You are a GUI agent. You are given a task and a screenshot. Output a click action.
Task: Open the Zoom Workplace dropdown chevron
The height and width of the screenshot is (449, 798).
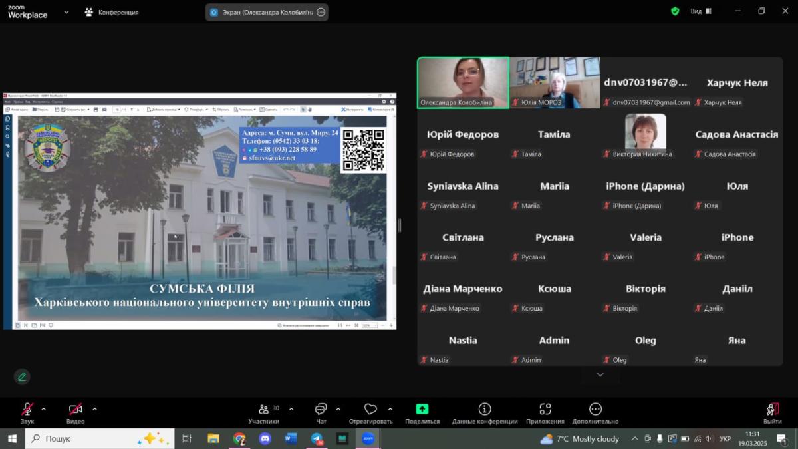[66, 12]
